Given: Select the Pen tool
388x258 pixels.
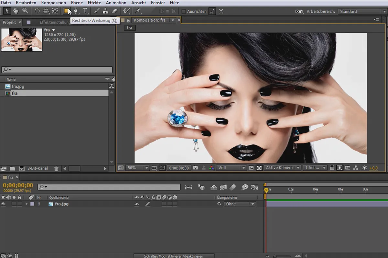Looking at the screenshot, I should tap(76, 11).
